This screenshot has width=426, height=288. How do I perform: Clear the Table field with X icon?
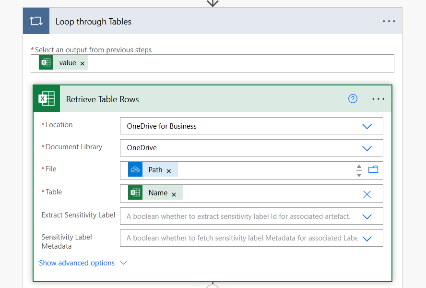(x=367, y=194)
